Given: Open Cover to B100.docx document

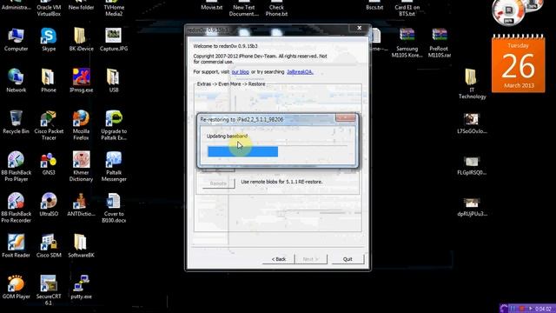Looking at the screenshot, I should click(x=114, y=208).
